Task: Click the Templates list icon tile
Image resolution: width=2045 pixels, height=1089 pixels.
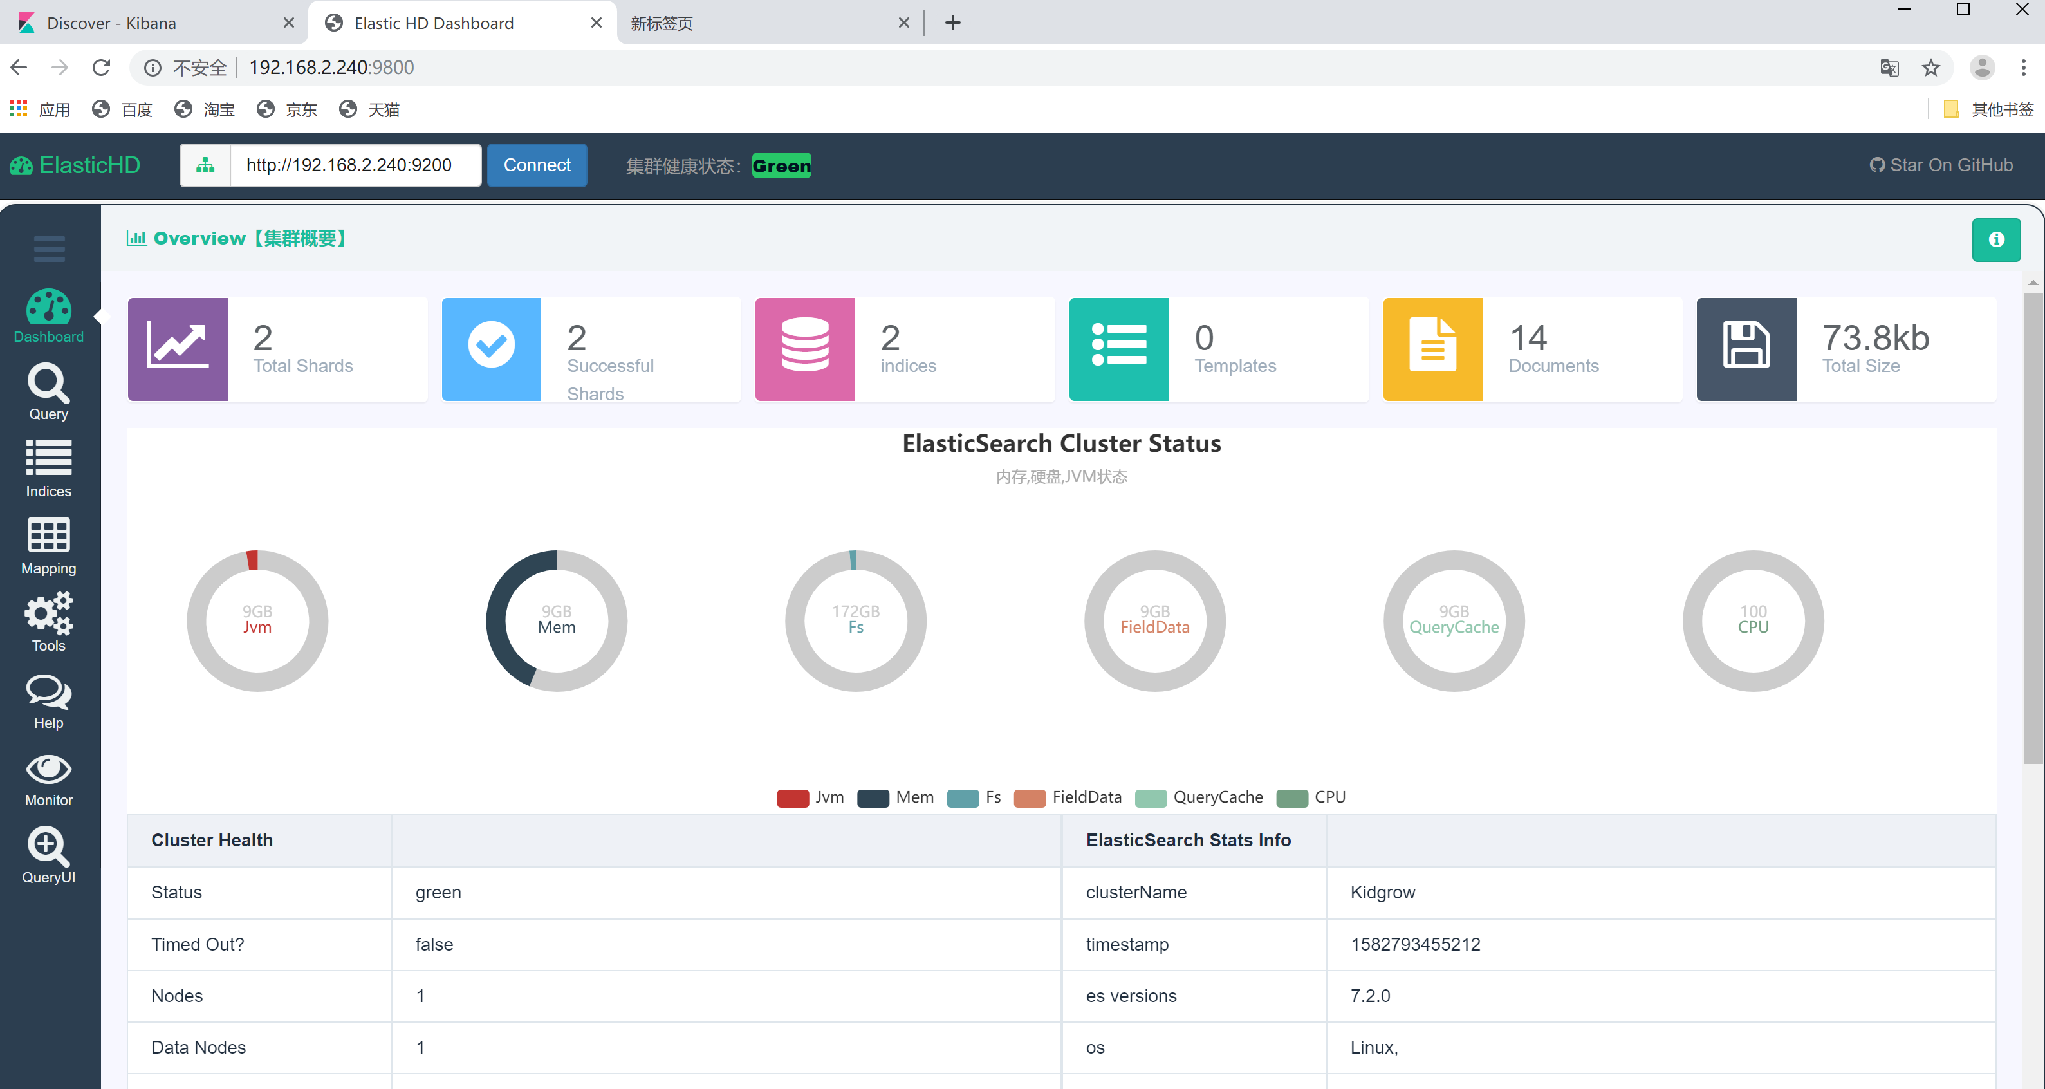Action: click(1118, 349)
